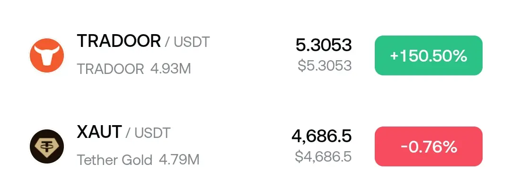Select the XAUT market row

[255, 146]
